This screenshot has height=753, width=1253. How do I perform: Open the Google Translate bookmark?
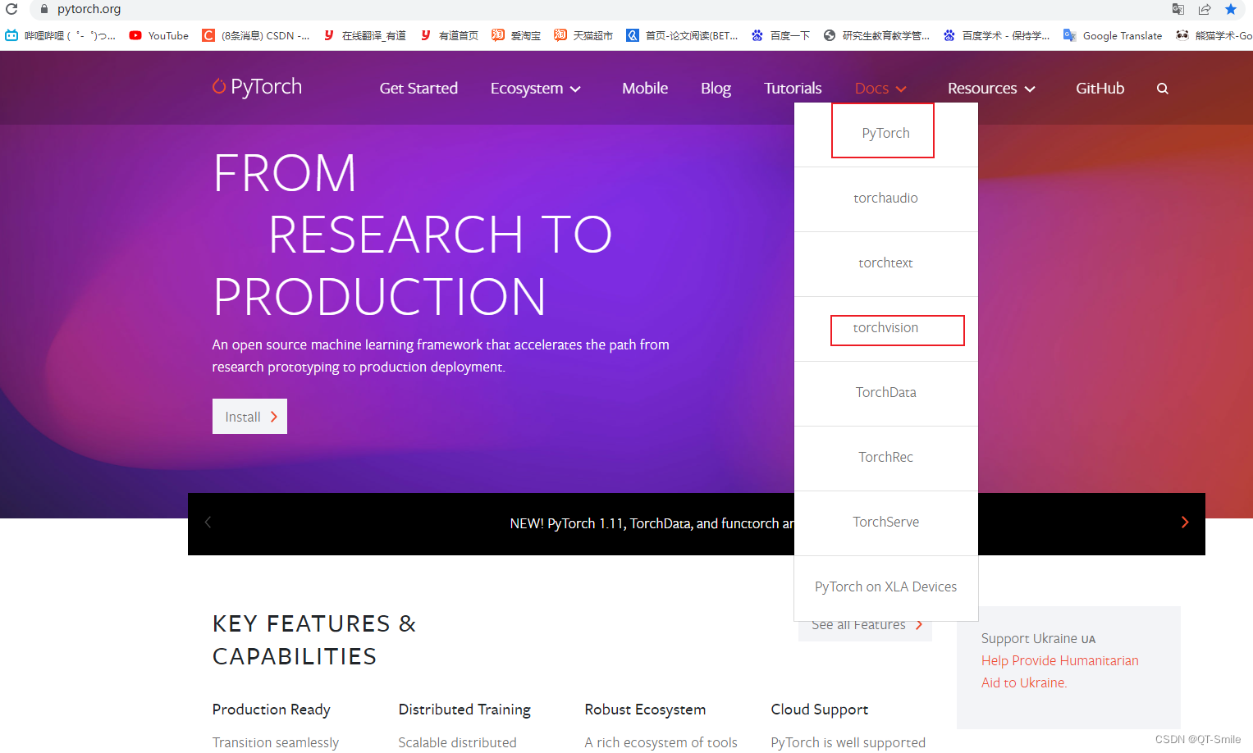click(1113, 35)
